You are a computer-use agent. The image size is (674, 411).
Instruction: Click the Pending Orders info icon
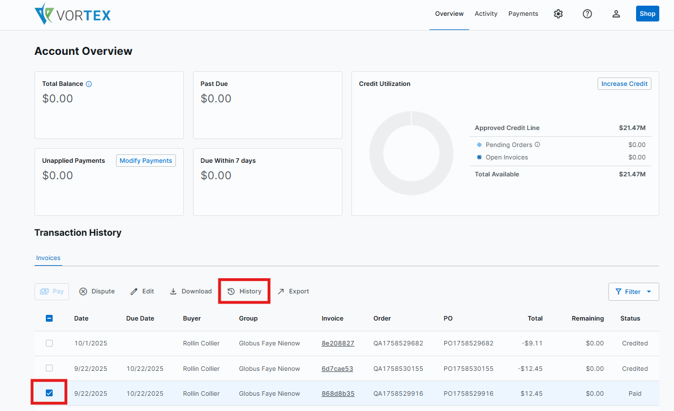(x=537, y=145)
